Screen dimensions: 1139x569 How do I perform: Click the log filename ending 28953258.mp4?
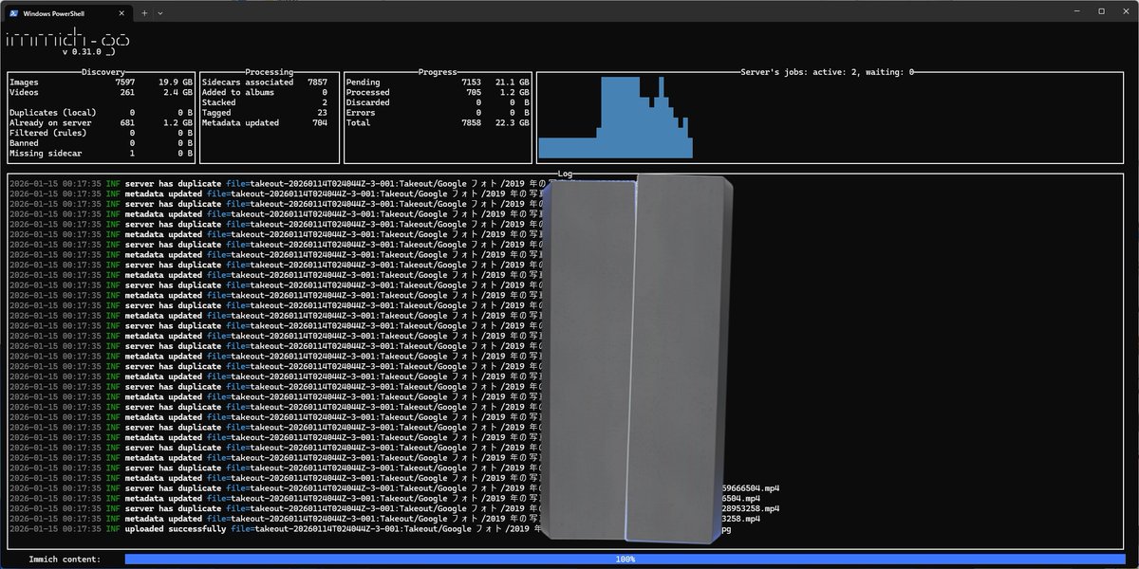[x=749, y=508]
